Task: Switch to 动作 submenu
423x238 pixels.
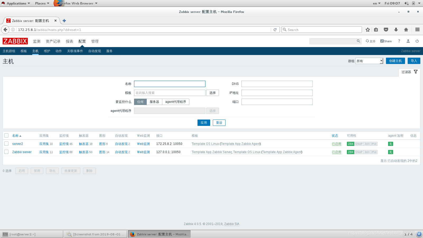Action: click(59, 51)
